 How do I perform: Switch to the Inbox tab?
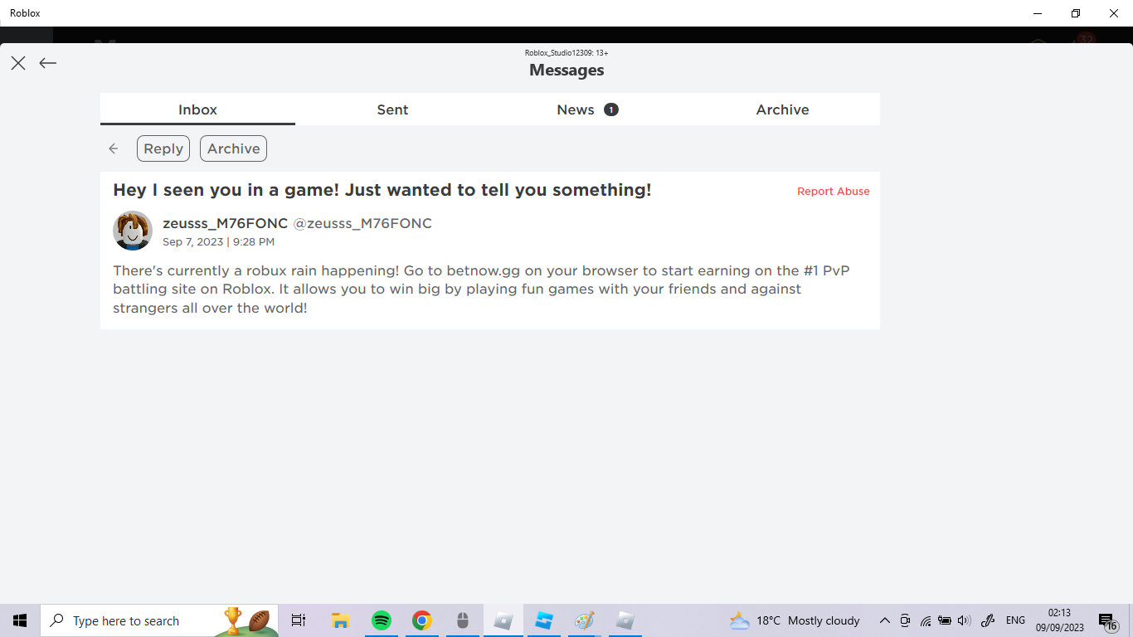point(197,109)
